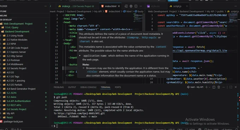Expand the 2.1 Using Node folder
Image resolution: width=240 pixels, height=130 pixels.
15,36
